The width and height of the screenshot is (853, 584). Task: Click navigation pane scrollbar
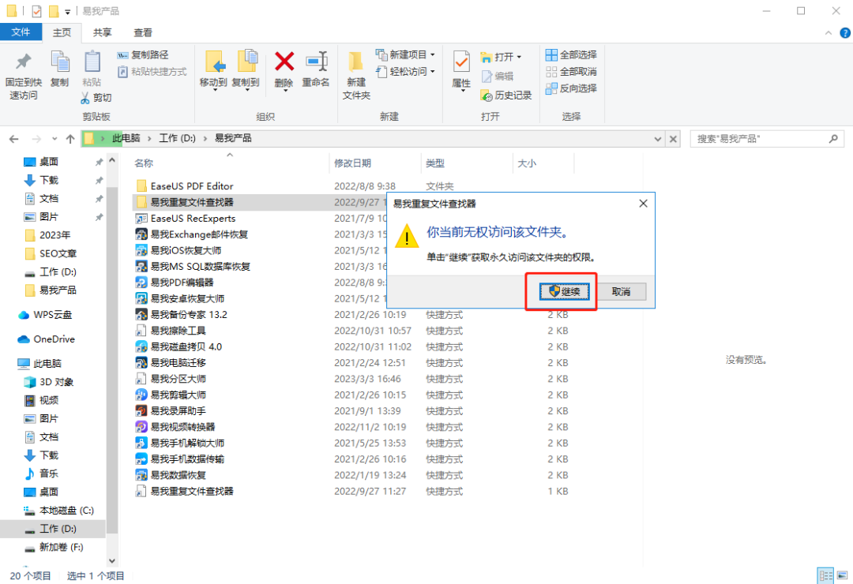click(x=112, y=361)
